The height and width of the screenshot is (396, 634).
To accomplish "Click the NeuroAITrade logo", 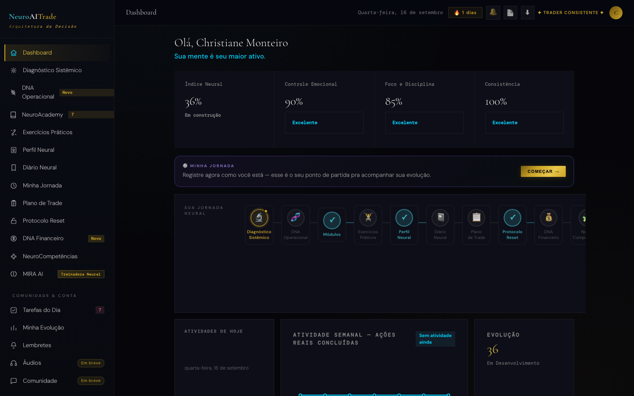I will click(x=33, y=17).
